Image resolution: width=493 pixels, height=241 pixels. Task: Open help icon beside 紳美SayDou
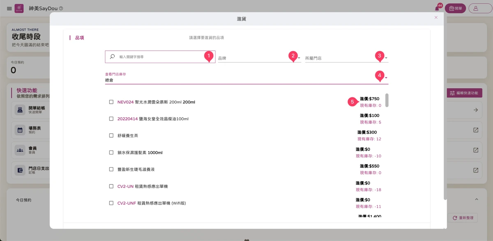point(61,9)
